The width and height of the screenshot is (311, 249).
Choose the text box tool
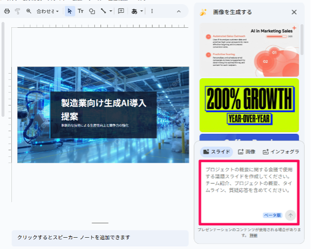[80, 11]
